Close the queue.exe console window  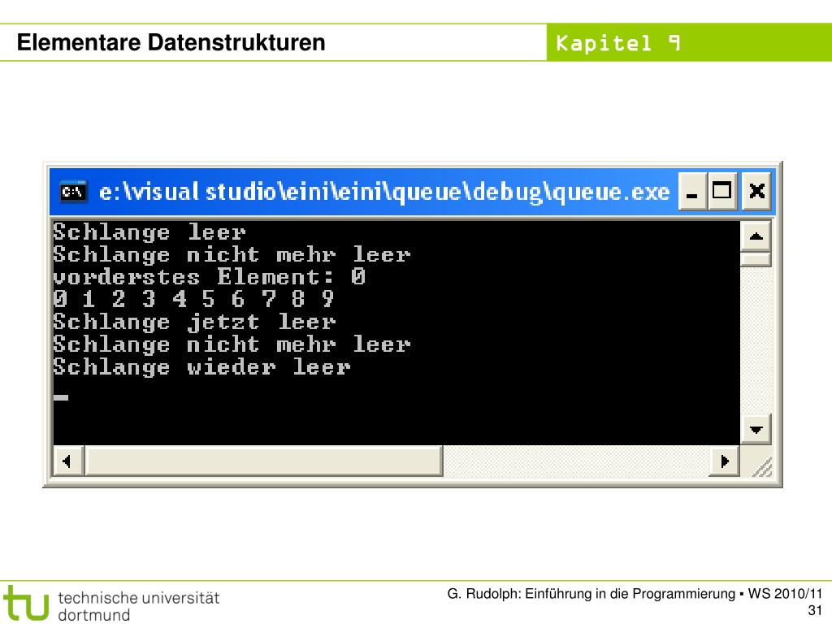pos(756,192)
